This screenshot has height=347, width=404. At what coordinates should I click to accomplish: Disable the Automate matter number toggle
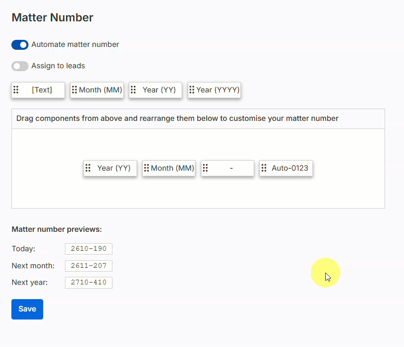click(20, 45)
